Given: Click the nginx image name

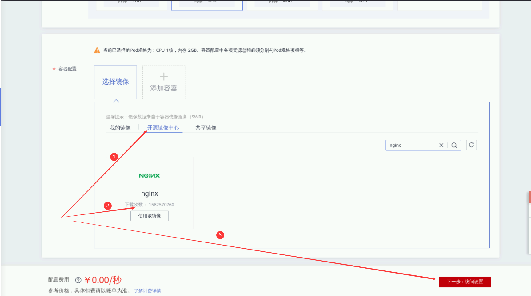Looking at the screenshot, I should [150, 194].
